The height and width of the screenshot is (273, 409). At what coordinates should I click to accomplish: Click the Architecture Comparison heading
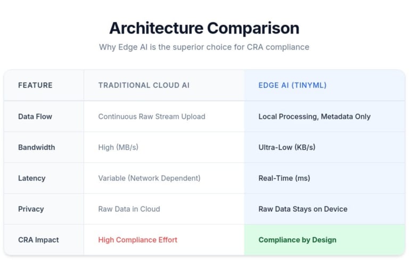click(204, 28)
